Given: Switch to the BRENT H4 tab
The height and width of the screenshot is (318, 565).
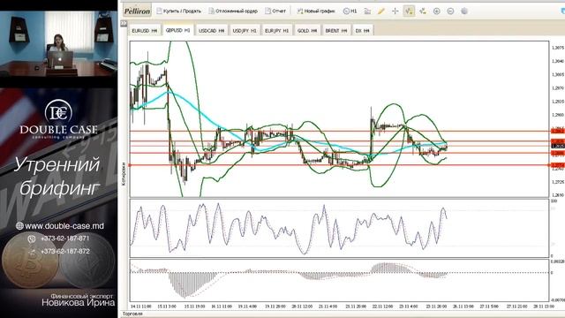Looking at the screenshot, I should pos(335,31).
